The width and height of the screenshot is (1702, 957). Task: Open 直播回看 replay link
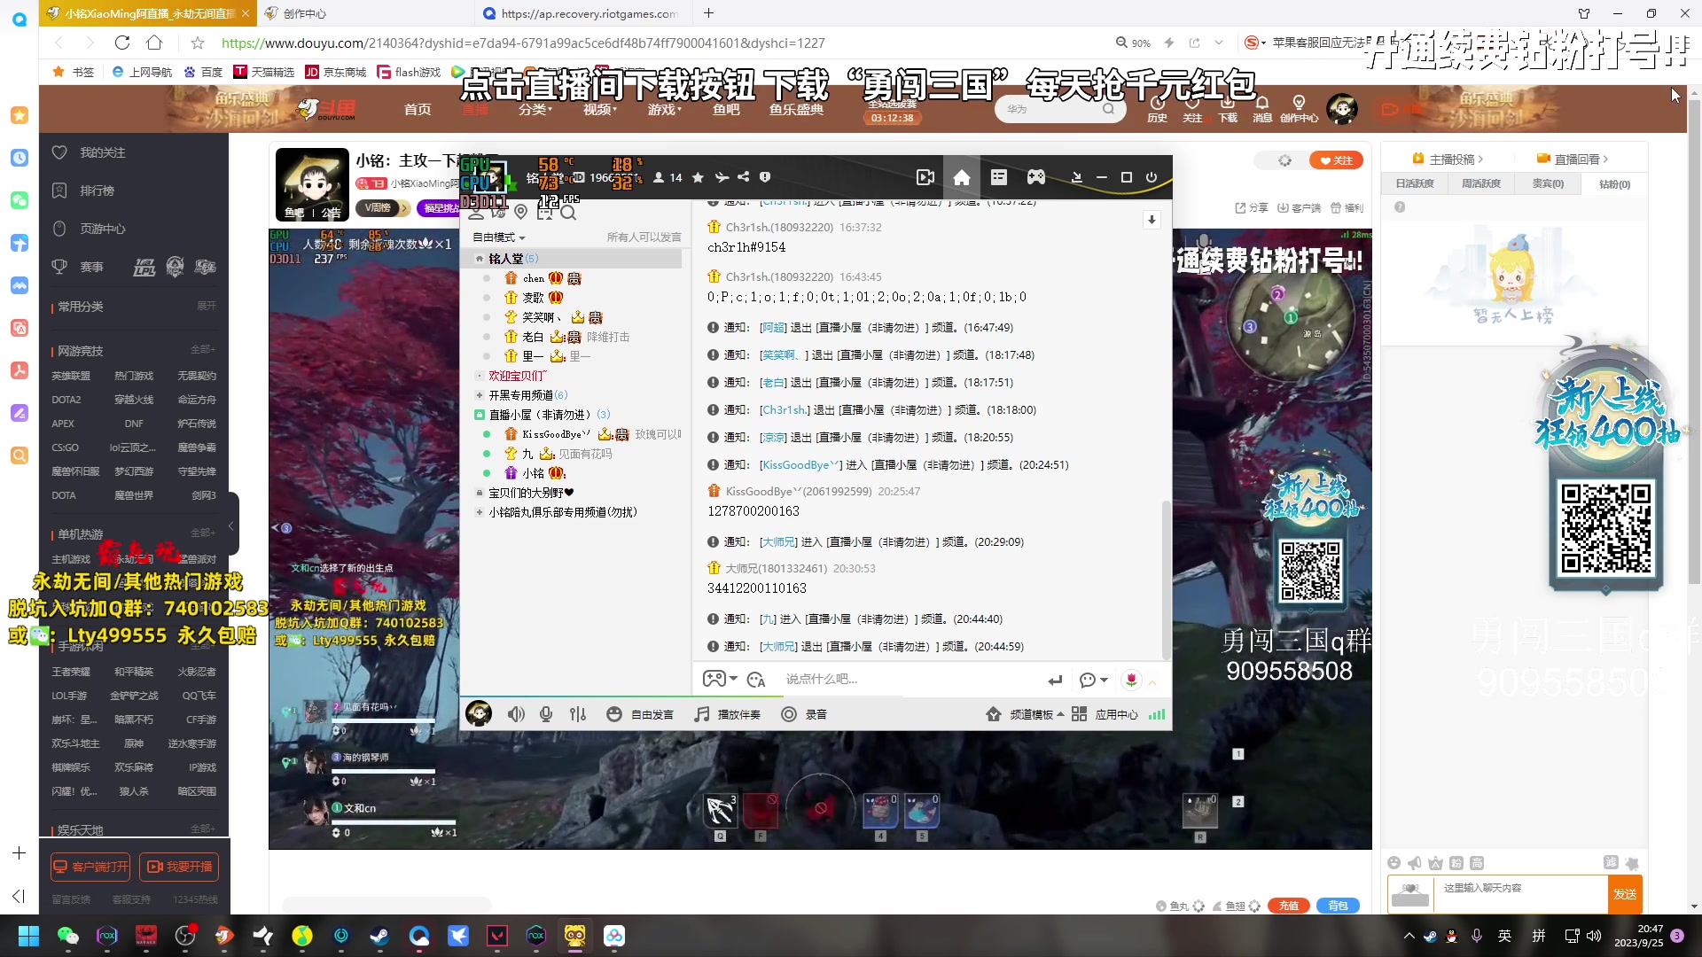(1573, 159)
